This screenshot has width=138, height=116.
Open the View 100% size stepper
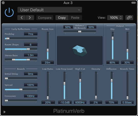[x=115, y=18]
